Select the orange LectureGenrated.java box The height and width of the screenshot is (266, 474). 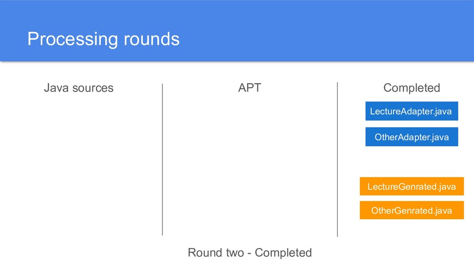(412, 187)
